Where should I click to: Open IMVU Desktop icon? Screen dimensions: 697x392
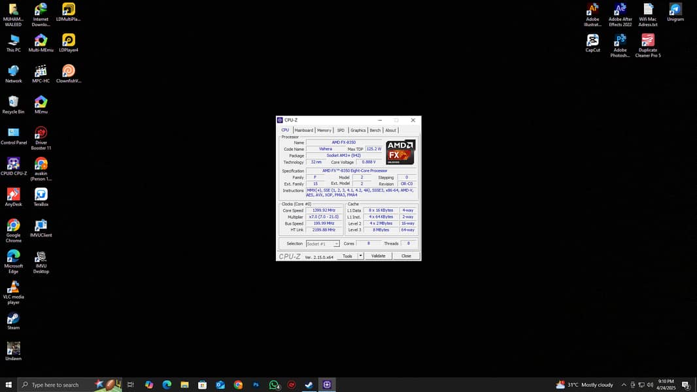pyautogui.click(x=41, y=261)
